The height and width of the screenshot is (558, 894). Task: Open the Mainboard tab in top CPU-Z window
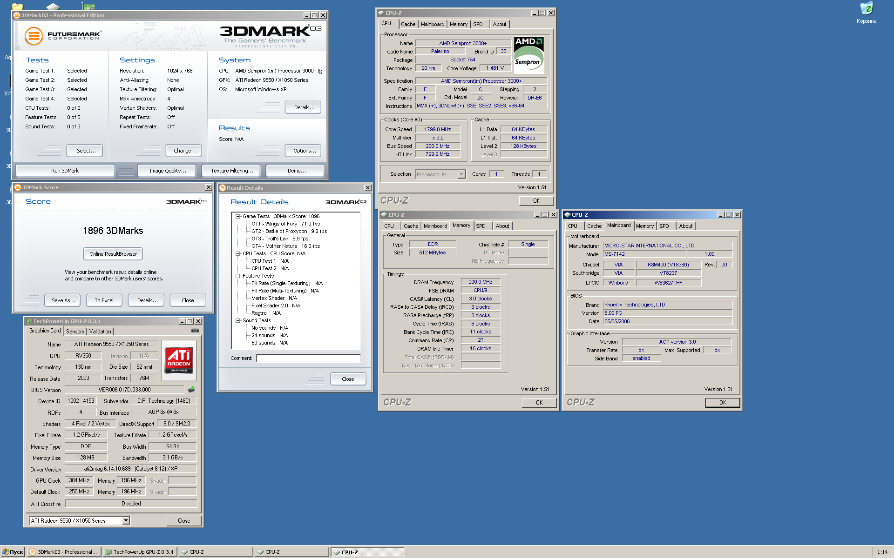coord(433,24)
